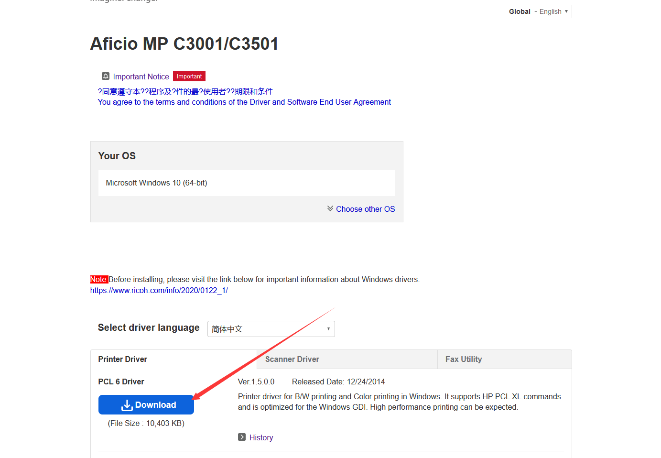This screenshot has width=661, height=458.
Task: View the PCL 6 Driver History
Action: [261, 437]
